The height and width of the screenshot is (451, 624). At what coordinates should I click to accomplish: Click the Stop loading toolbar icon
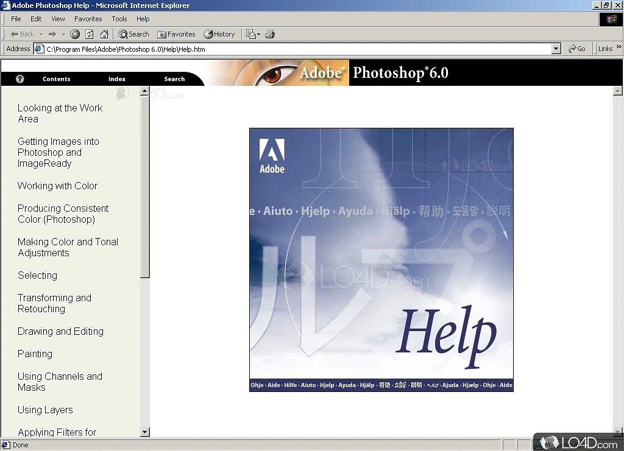click(x=75, y=35)
